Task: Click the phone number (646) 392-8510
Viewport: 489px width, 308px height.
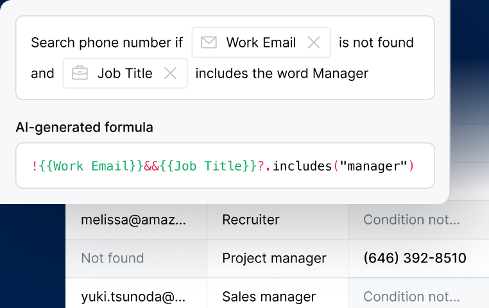Action: [x=415, y=259]
